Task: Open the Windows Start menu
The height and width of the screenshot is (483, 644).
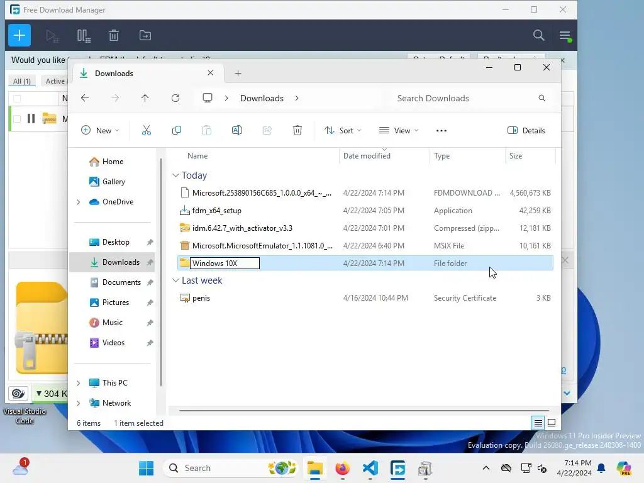Action: click(x=146, y=468)
